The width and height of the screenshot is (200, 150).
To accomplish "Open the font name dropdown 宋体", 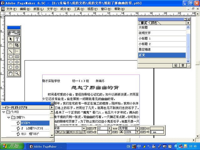I will [84, 128].
